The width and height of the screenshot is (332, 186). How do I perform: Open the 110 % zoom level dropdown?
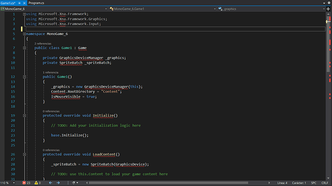tap(8, 183)
